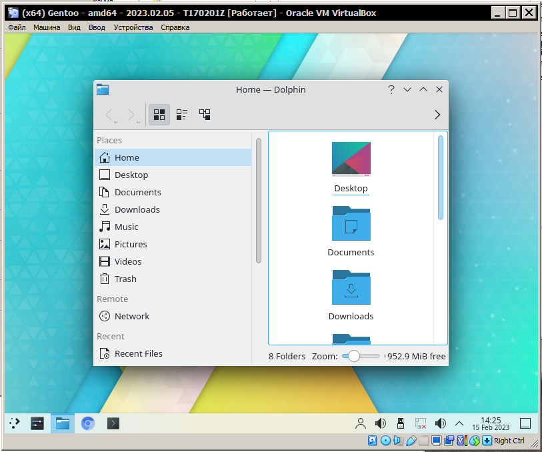Open the Справка menu

coord(175,27)
